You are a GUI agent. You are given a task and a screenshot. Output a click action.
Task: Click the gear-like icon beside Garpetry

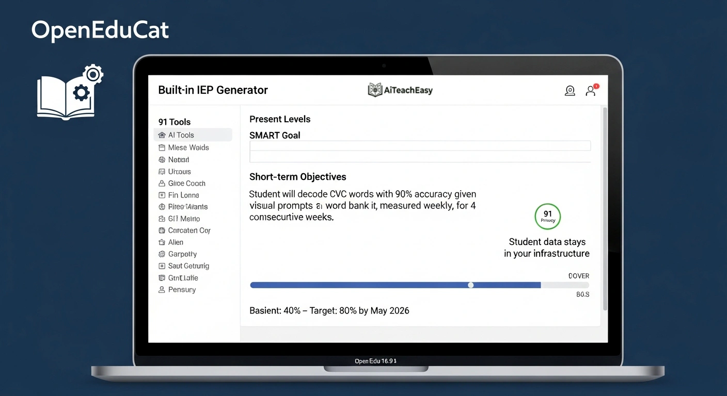(x=162, y=254)
